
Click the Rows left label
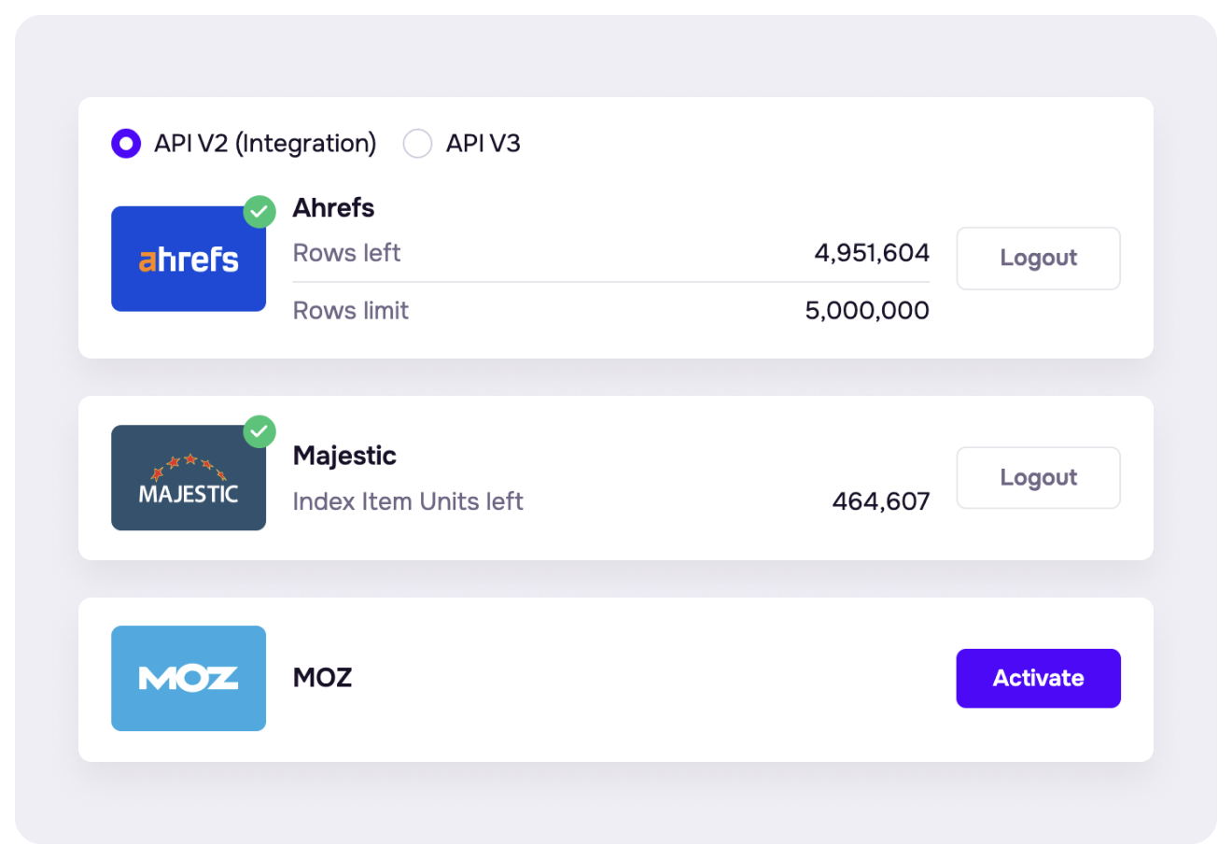click(346, 253)
